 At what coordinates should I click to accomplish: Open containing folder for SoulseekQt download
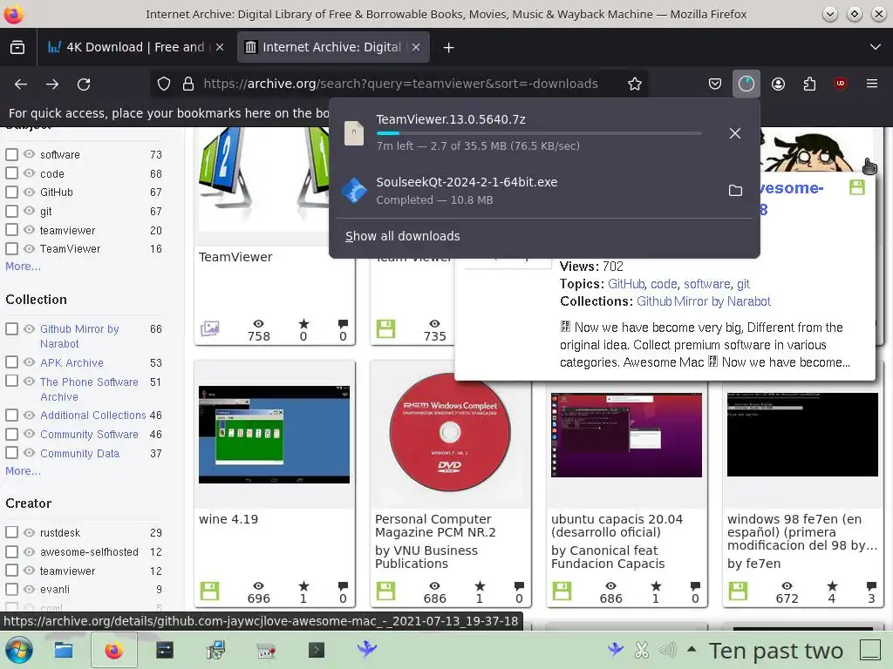click(735, 191)
